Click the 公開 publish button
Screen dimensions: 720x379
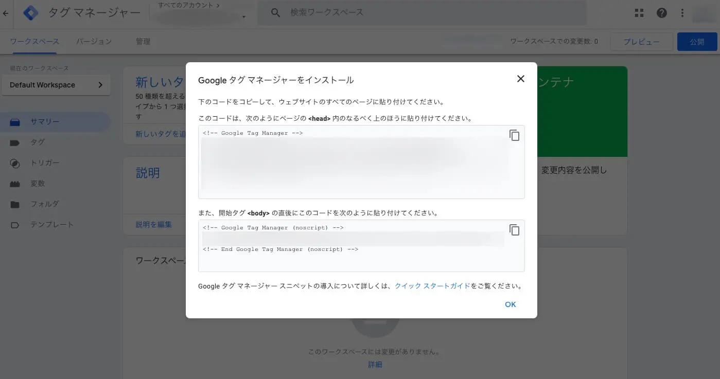tap(697, 42)
